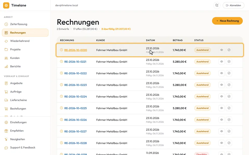The height and width of the screenshot is (155, 249).
Task: Click the '17 offen (55.287,00 €)' summary
Action: coord(85,29)
